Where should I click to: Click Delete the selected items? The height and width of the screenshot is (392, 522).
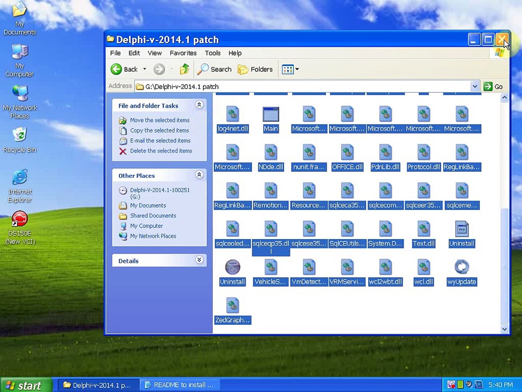tap(161, 151)
